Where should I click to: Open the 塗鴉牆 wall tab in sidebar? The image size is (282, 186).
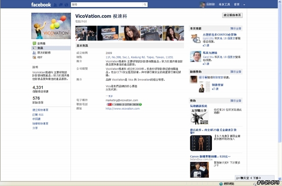[41, 43]
